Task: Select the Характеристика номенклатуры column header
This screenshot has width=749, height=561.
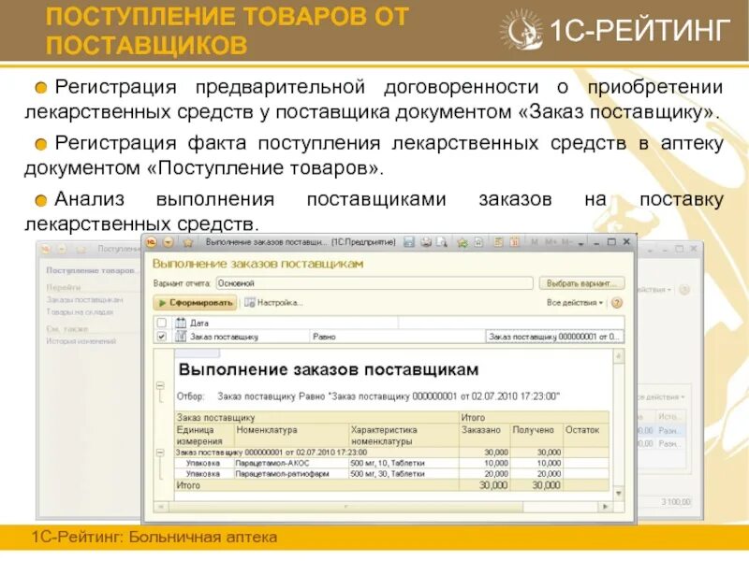Action: pos(404,435)
